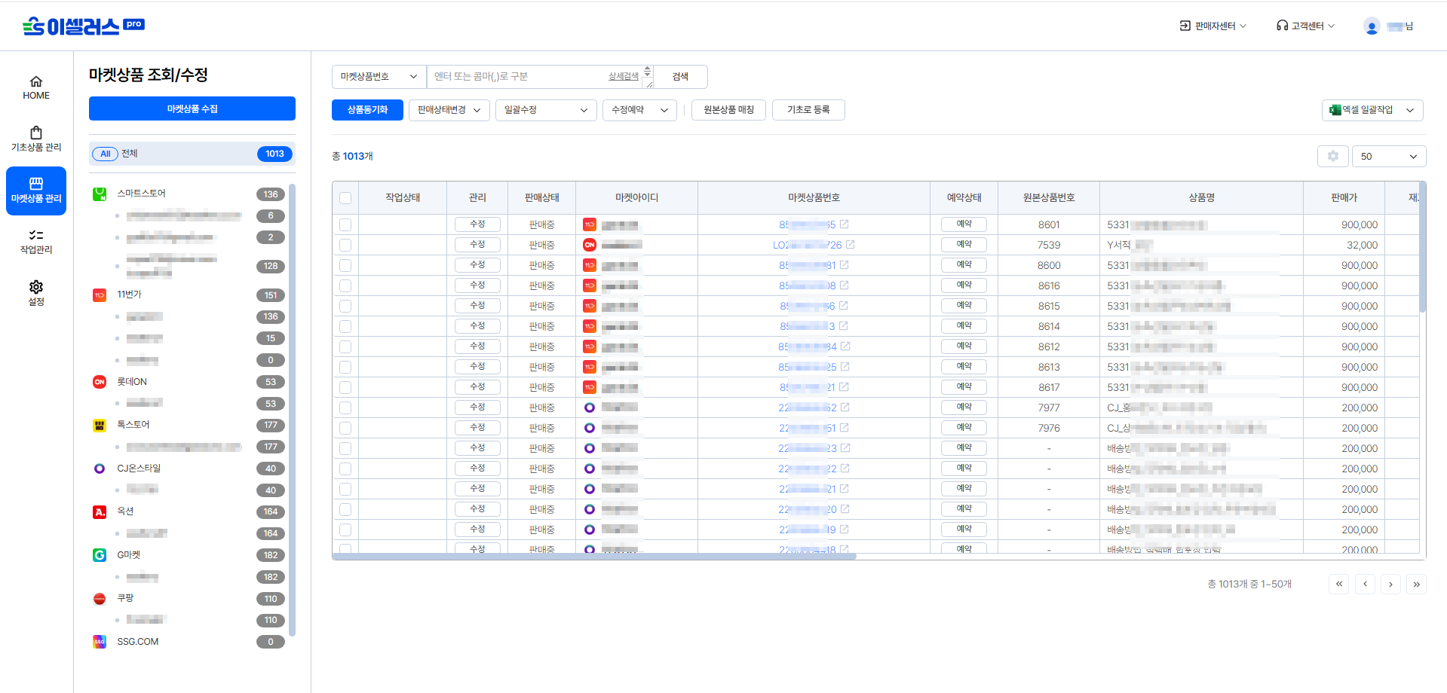
Task: Click 기초로 등록 button
Action: (808, 110)
